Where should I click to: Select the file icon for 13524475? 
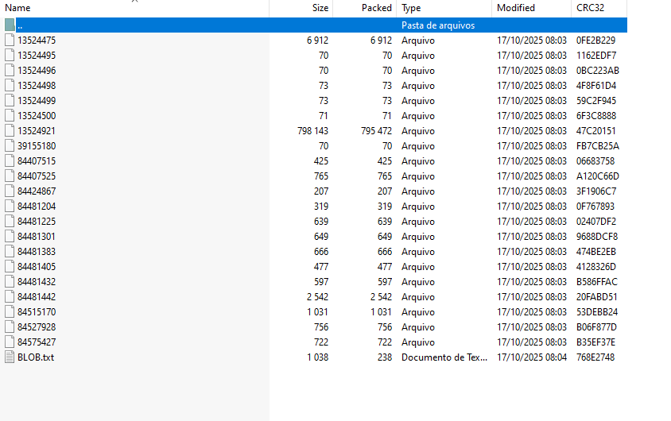click(x=10, y=41)
